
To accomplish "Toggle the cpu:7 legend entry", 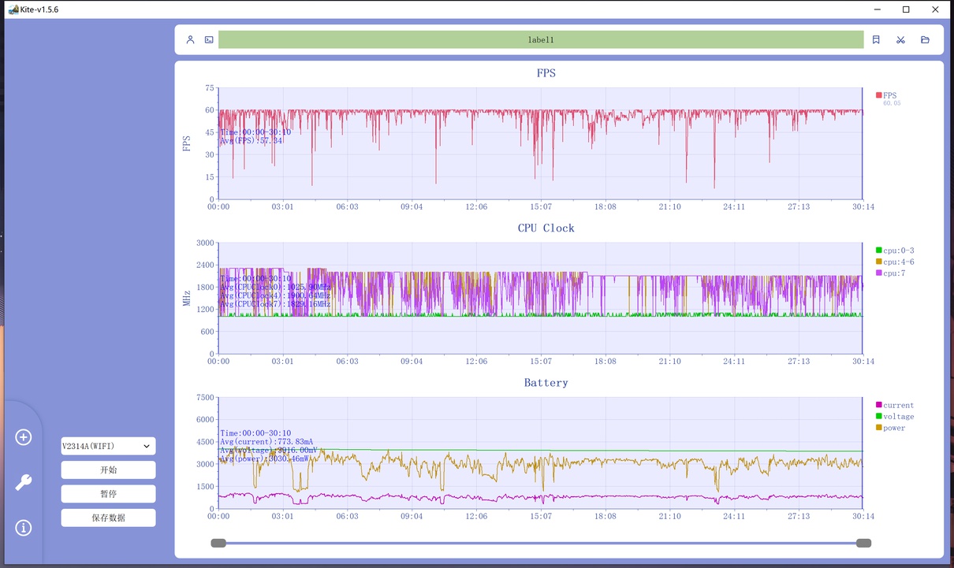I will (x=890, y=273).
